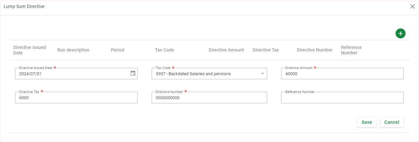This screenshot has height=142, width=419.
Task: Save the lump sum directive
Action: coord(367,122)
